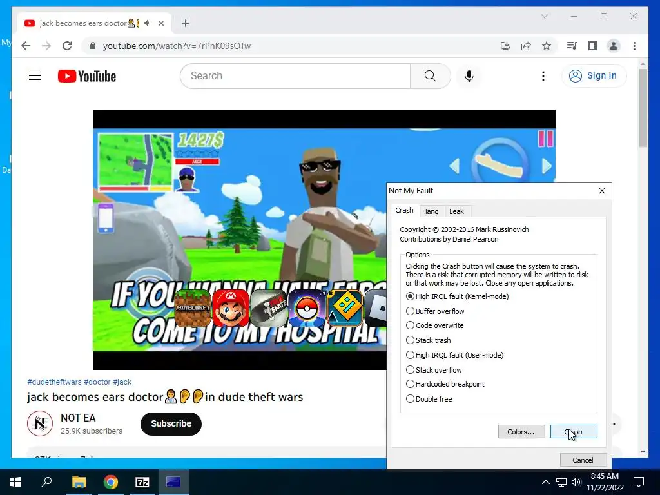
Task: Click the NOT EA channel avatar
Action: click(x=40, y=423)
